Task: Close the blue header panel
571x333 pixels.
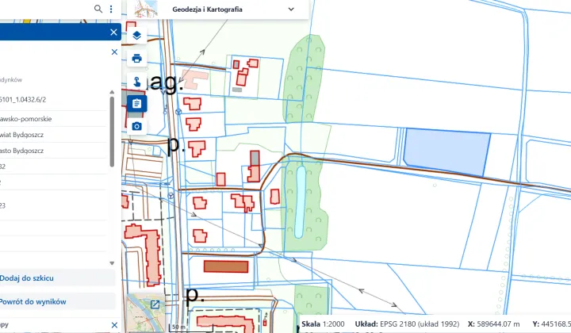Action: 113,33
